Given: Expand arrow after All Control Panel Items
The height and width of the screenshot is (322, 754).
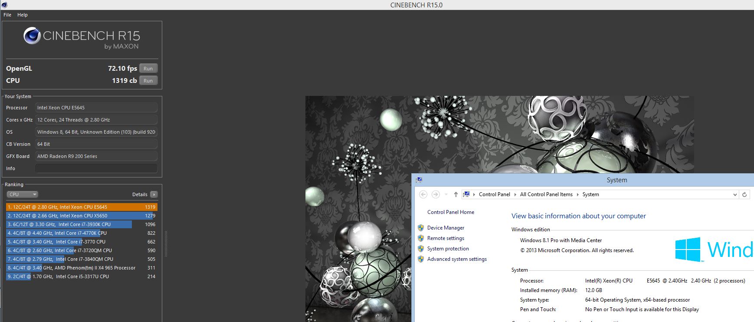Looking at the screenshot, I should click(x=578, y=194).
